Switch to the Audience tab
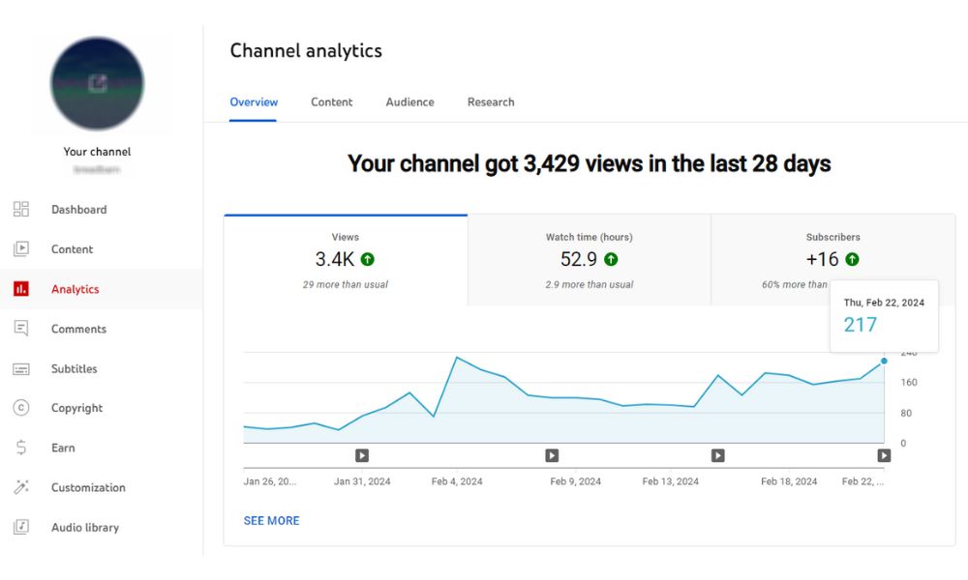Image resolution: width=968 pixels, height=580 pixels. [x=409, y=101]
